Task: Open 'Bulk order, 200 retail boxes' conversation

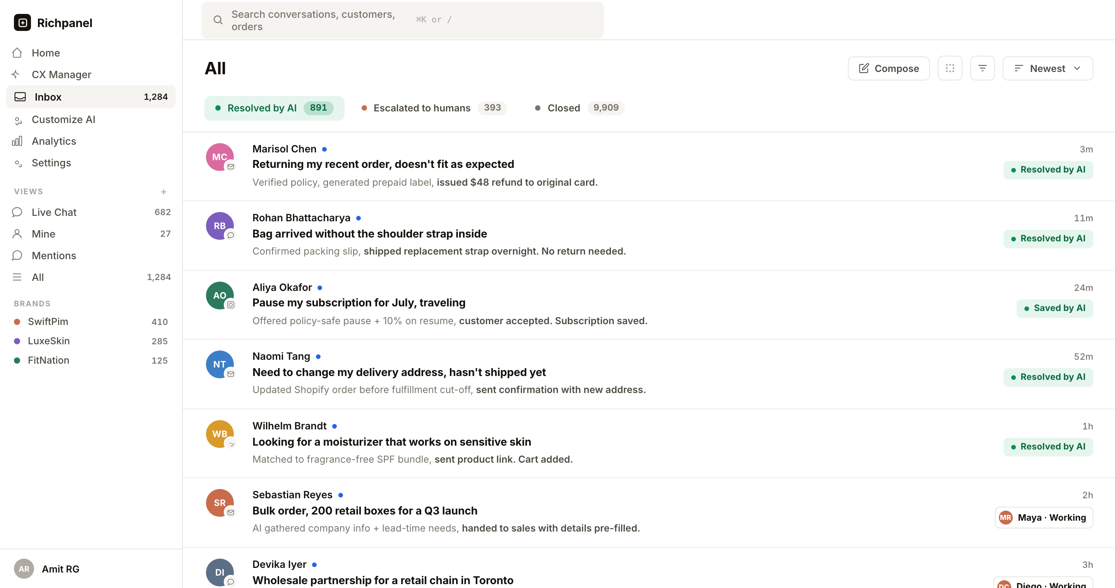Action: coord(365,511)
